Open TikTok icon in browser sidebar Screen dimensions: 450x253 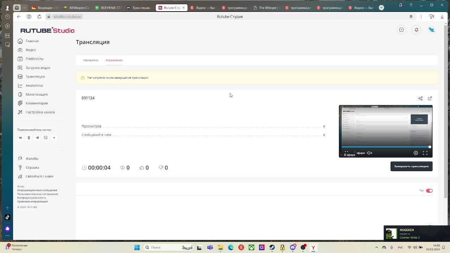(x=7, y=217)
